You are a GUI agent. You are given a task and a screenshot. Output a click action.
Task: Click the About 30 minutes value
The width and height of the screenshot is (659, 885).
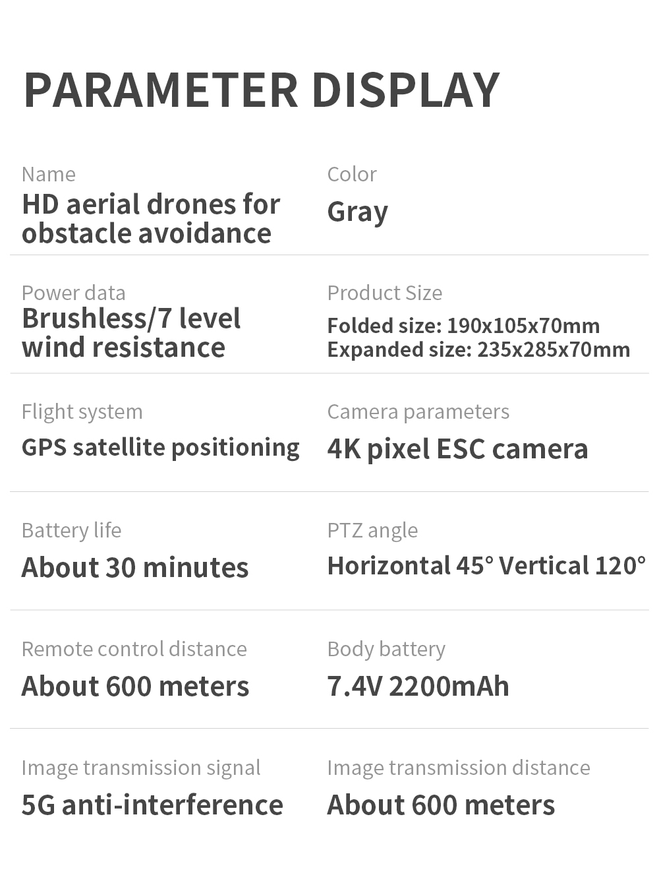(135, 567)
